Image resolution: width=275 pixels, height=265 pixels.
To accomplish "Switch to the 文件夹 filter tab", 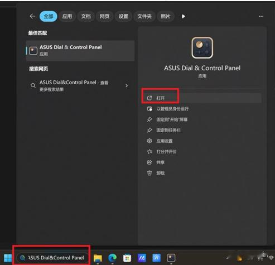I will click(x=144, y=16).
